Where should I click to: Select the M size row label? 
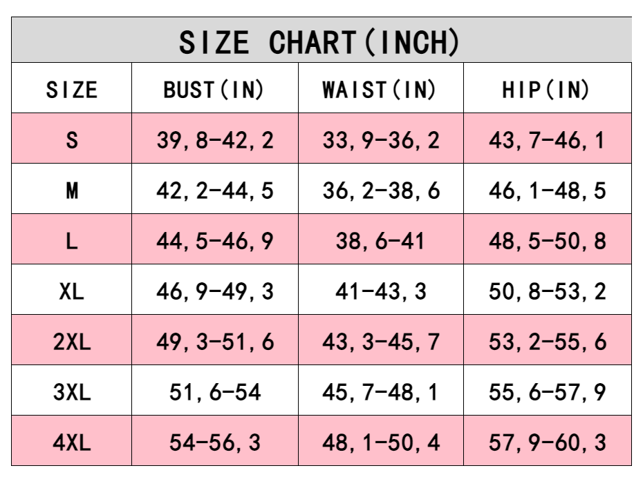[x=72, y=191]
